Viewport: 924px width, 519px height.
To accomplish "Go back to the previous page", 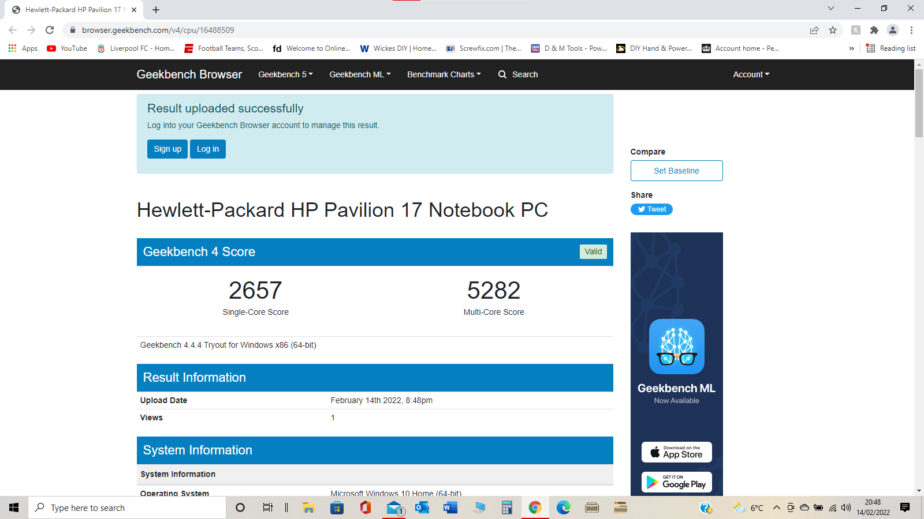I will pos(13,30).
